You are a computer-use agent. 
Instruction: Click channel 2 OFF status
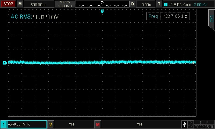click(x=72, y=124)
